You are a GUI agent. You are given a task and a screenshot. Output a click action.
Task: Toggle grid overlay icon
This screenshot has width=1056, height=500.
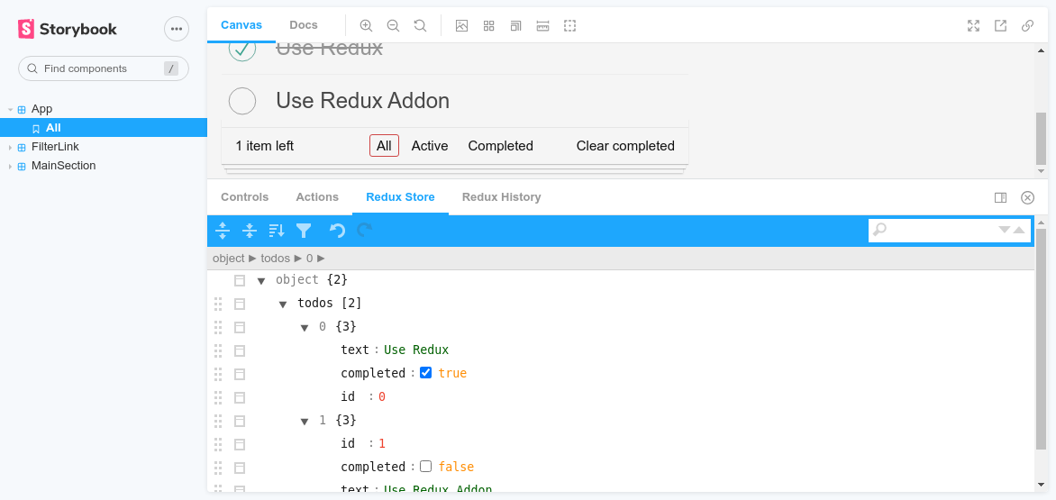[x=489, y=25]
